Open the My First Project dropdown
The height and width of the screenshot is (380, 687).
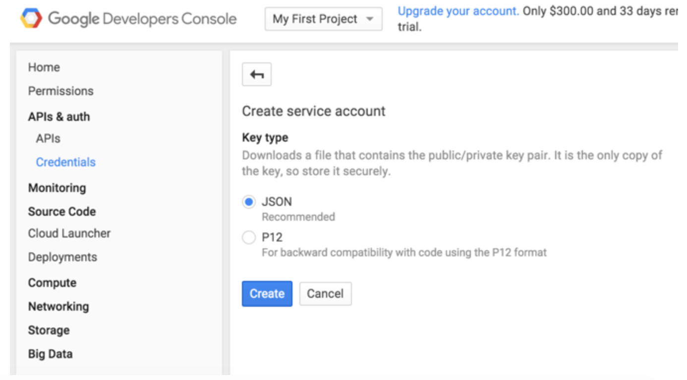[x=323, y=19]
